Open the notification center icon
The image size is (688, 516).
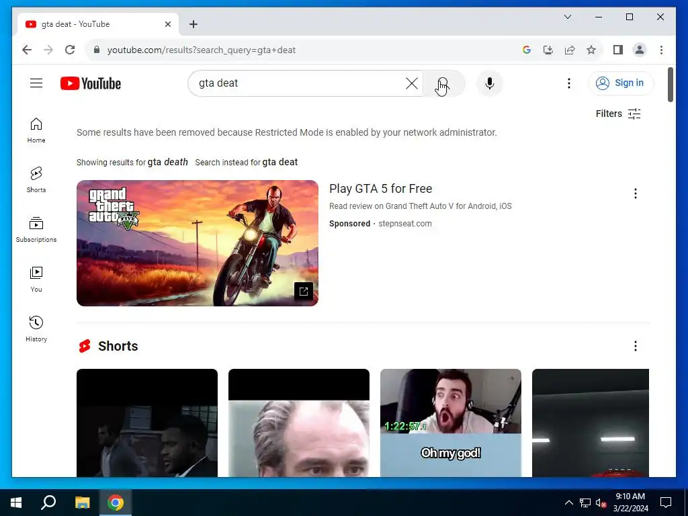tap(666, 503)
